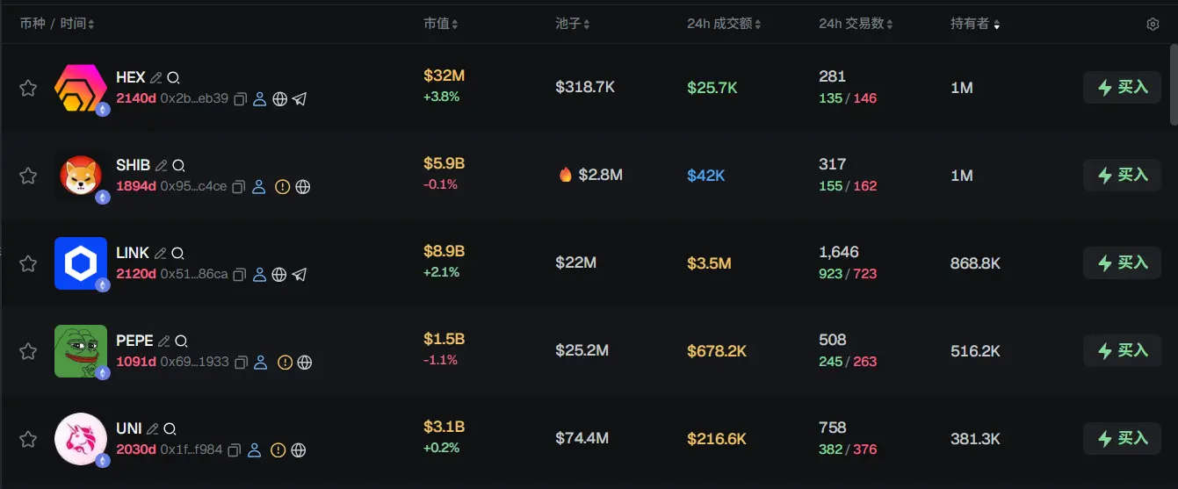Open the user profile icon on UNI row
This screenshot has width=1178, height=489.
pos(255,450)
